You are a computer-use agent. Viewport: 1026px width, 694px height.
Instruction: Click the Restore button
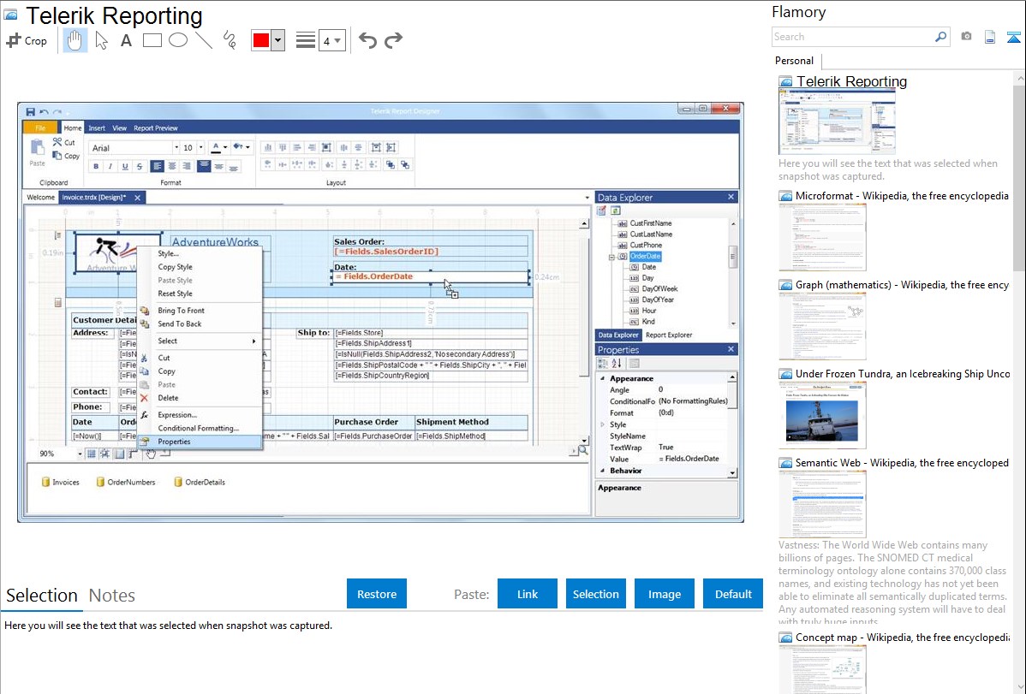(377, 594)
